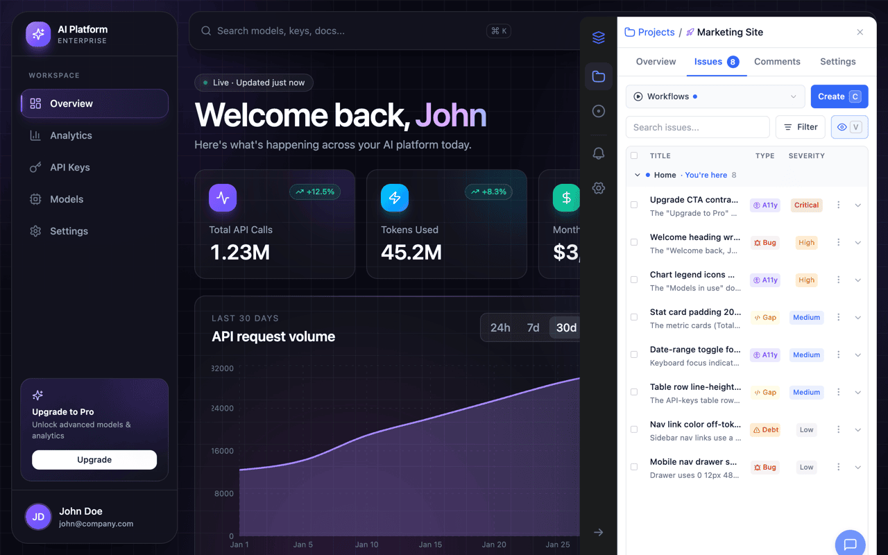Image resolution: width=888 pixels, height=555 pixels.
Task: Toggle the select-all issues checkbox
Action: [634, 156]
